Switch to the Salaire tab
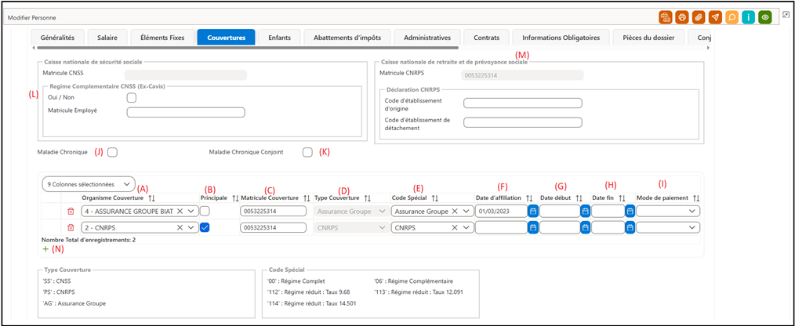 (x=107, y=38)
